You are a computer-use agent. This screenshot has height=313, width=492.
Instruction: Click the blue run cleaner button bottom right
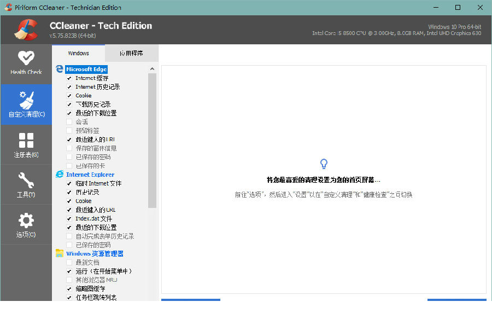click(457, 300)
